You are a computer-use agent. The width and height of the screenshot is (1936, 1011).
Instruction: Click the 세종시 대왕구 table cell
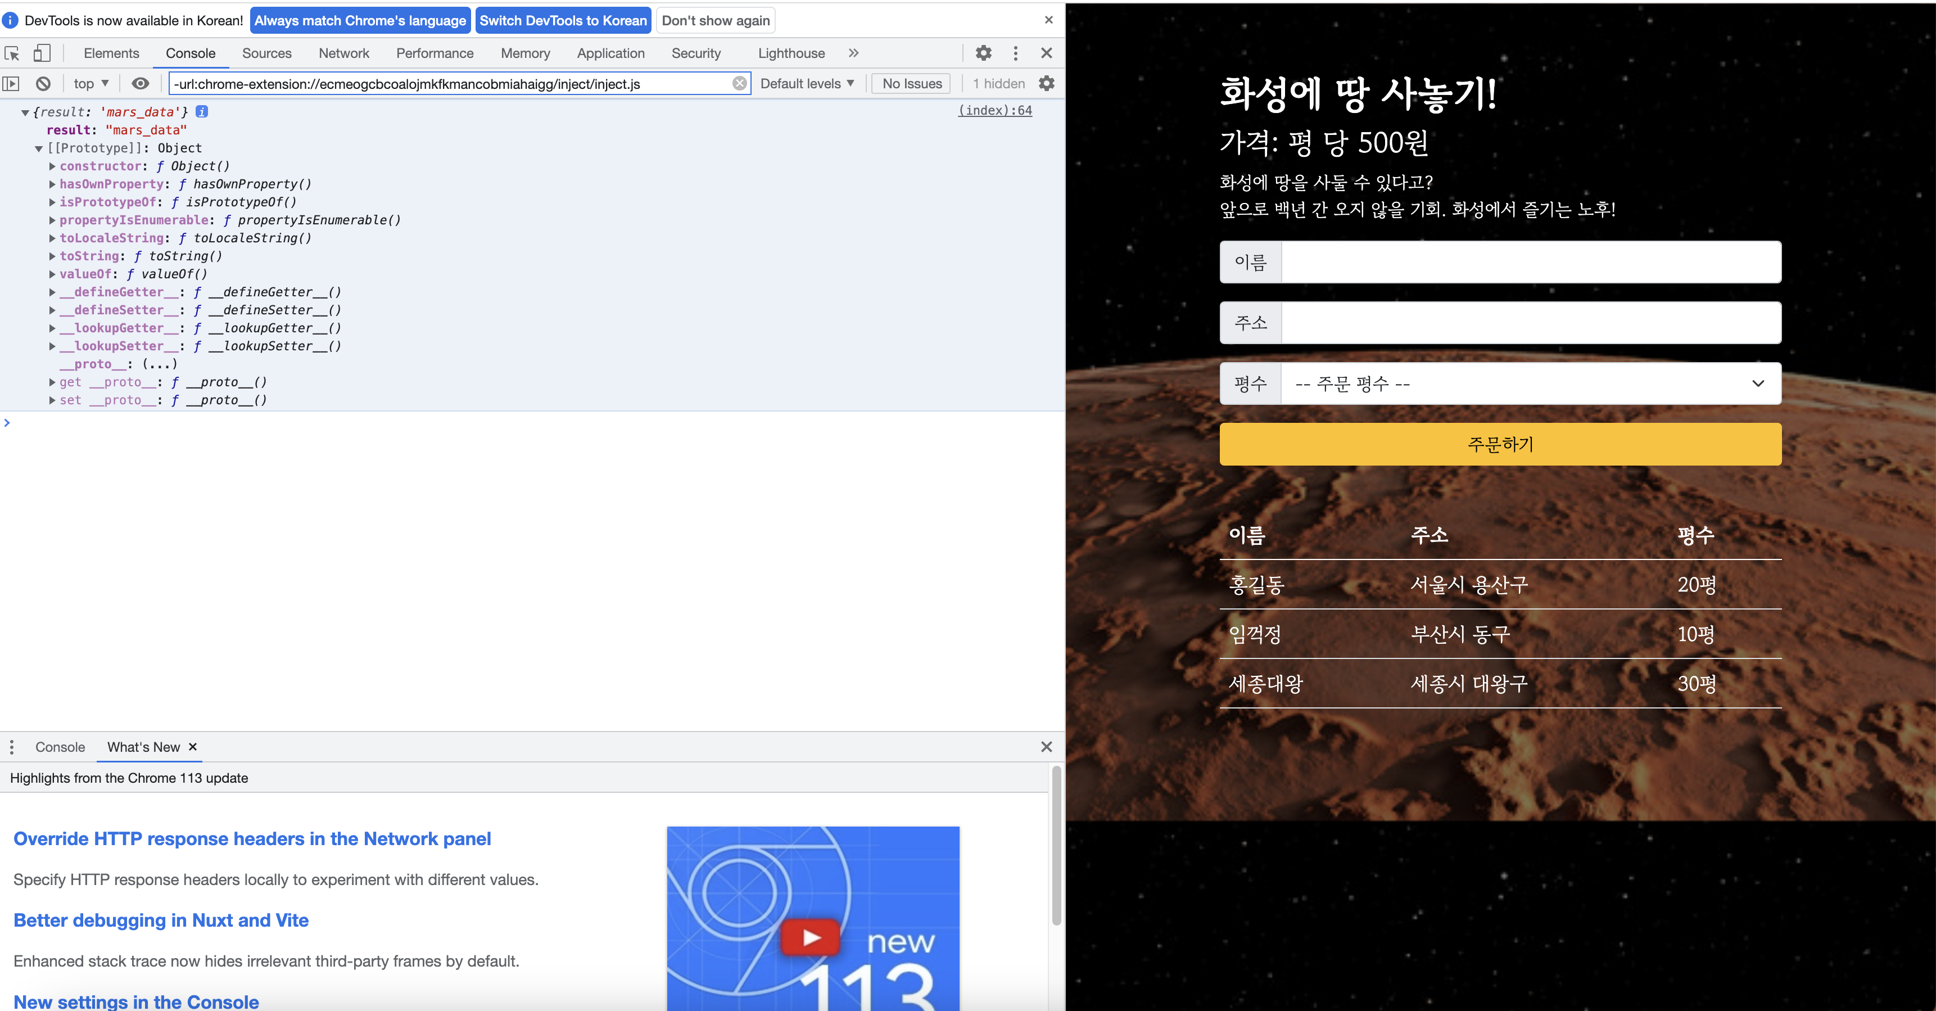click(x=1469, y=684)
